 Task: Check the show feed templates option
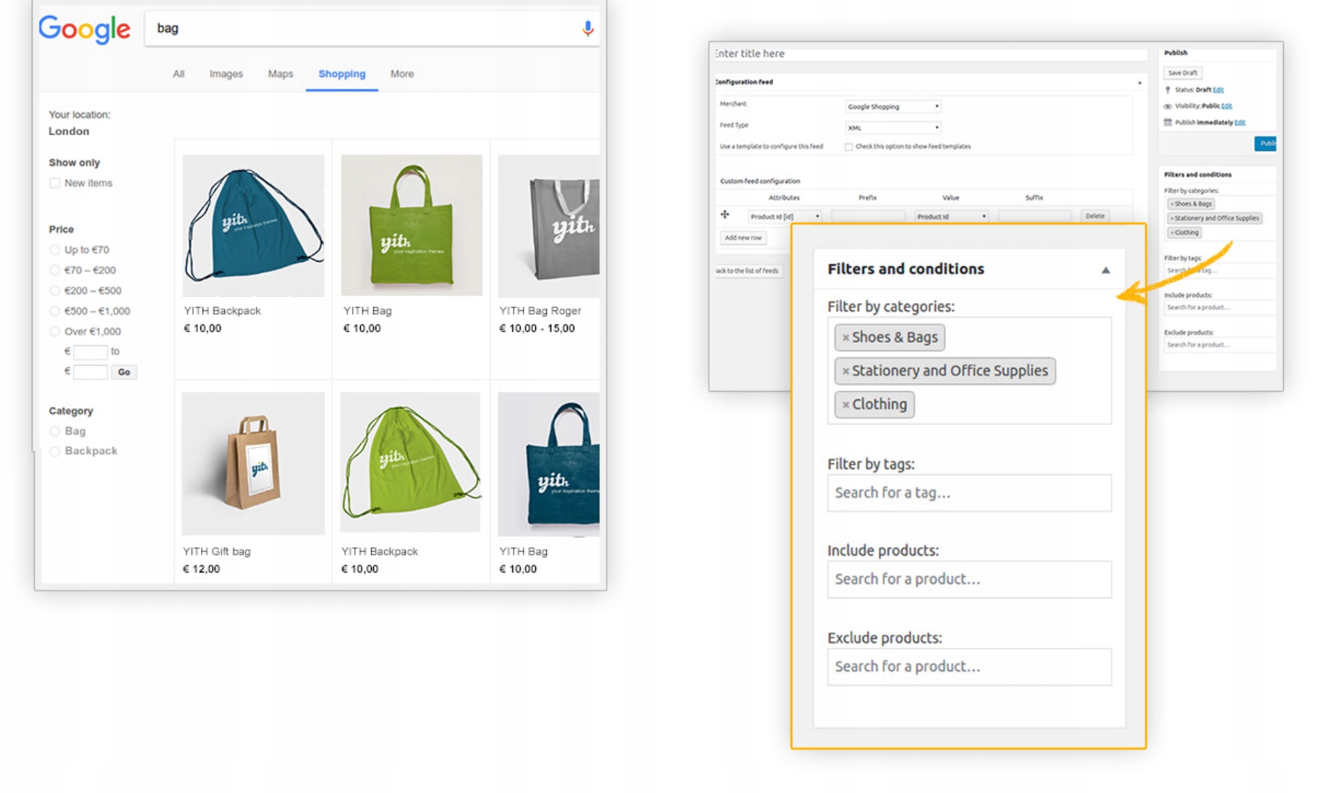(848, 147)
